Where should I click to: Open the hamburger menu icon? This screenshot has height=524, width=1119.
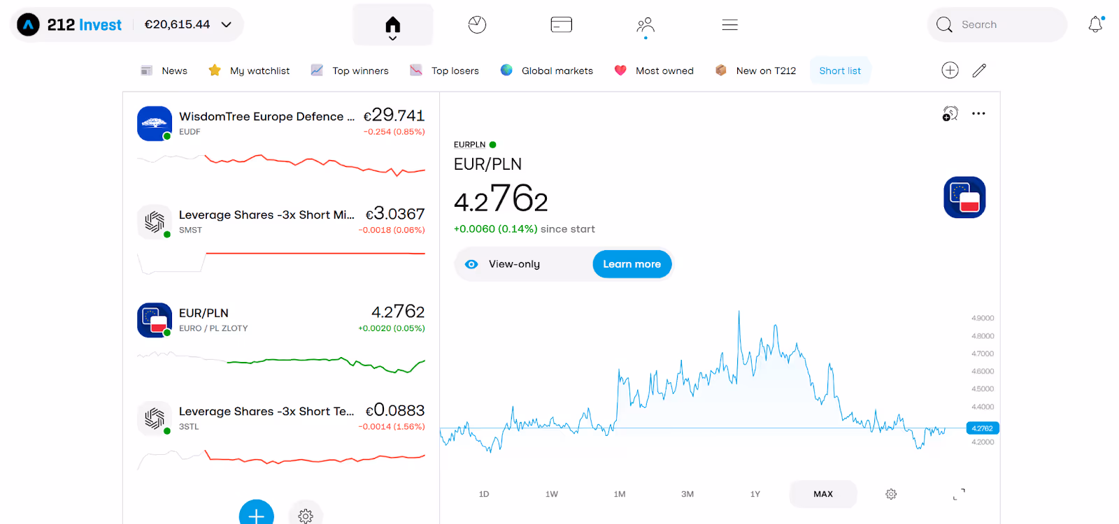pos(730,25)
